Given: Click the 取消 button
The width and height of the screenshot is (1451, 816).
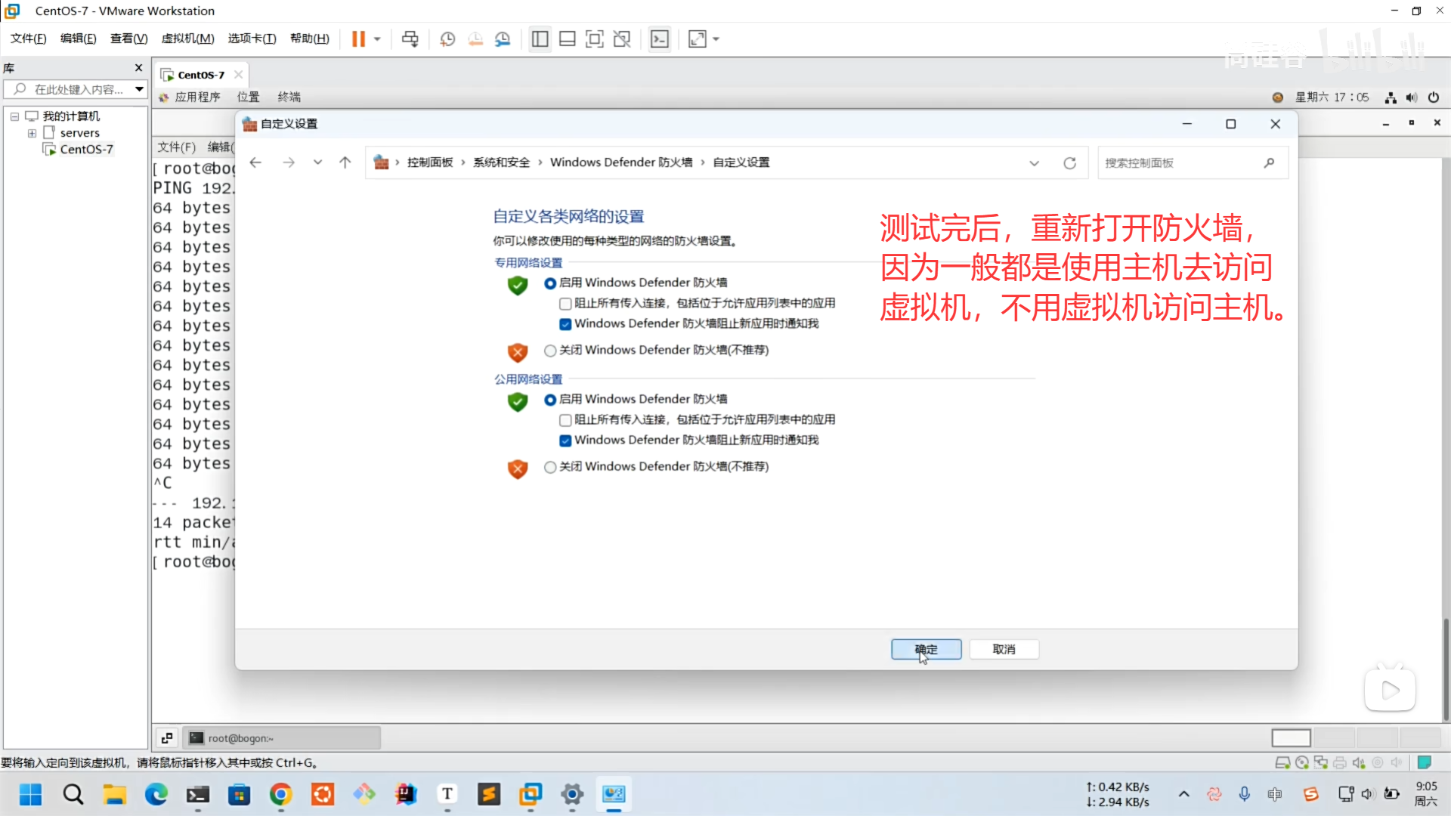Looking at the screenshot, I should [x=1004, y=649].
